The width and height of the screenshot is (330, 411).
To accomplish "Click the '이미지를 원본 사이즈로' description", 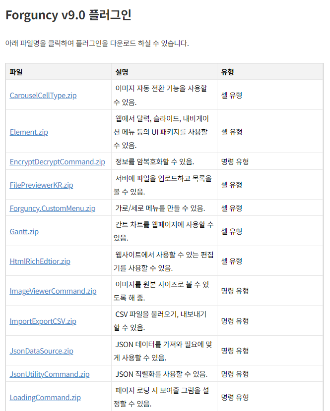I will pyautogui.click(x=161, y=291).
